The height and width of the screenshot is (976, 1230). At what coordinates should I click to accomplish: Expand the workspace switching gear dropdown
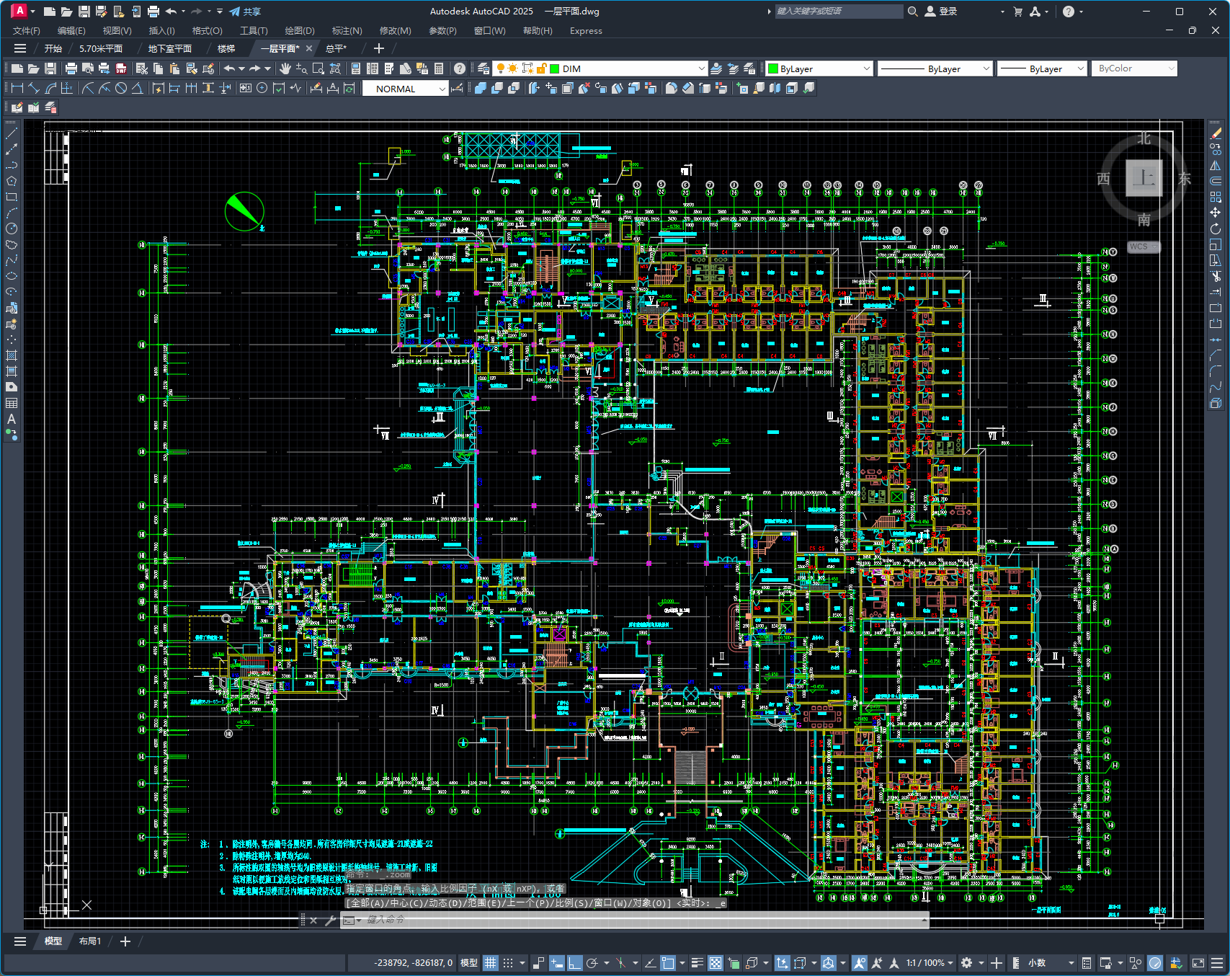[981, 963]
